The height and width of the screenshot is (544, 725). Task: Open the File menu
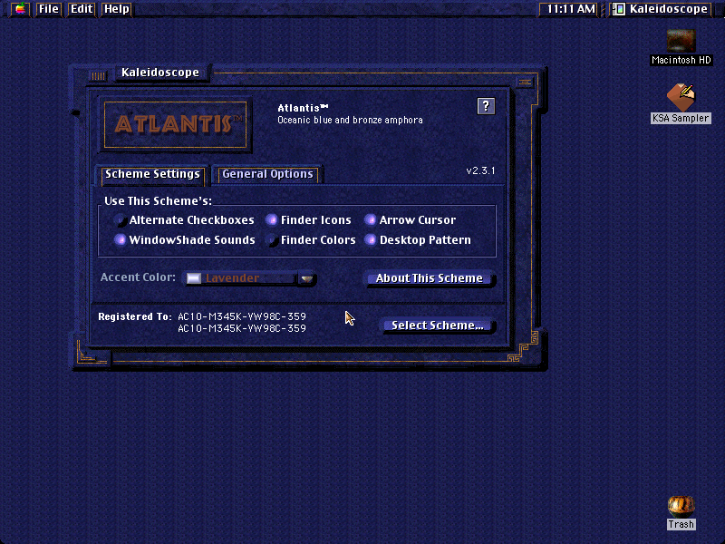(49, 9)
